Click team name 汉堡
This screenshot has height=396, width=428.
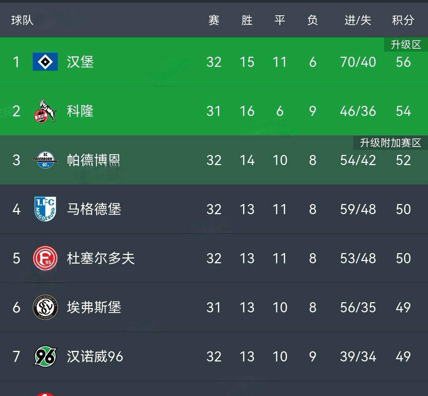pos(80,62)
